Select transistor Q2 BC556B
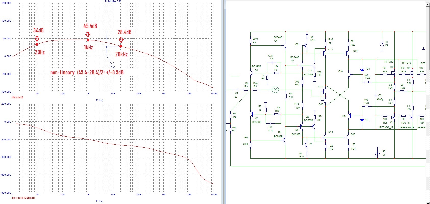 (x=252, y=114)
